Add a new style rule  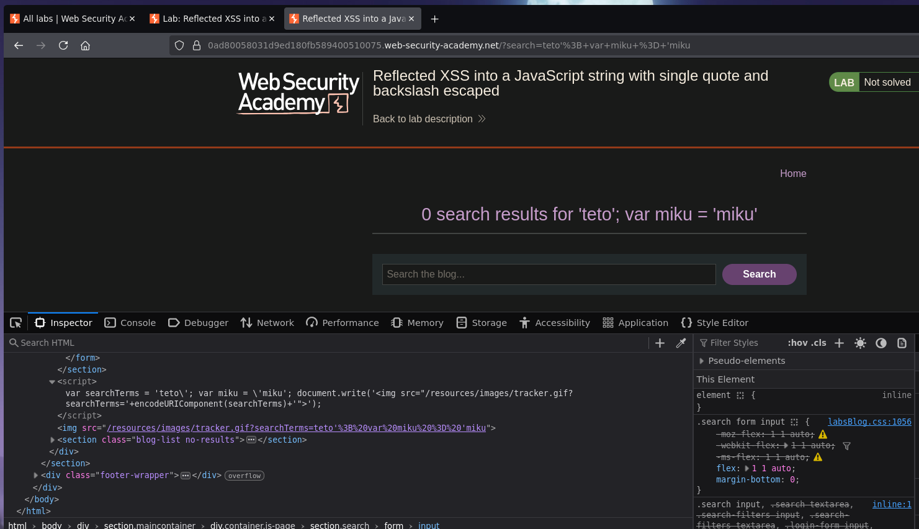tap(839, 343)
